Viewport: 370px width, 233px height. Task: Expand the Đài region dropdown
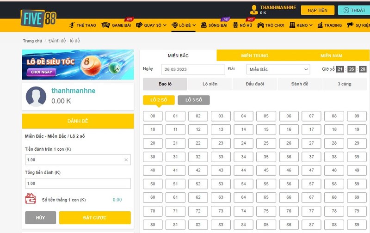coord(277,69)
